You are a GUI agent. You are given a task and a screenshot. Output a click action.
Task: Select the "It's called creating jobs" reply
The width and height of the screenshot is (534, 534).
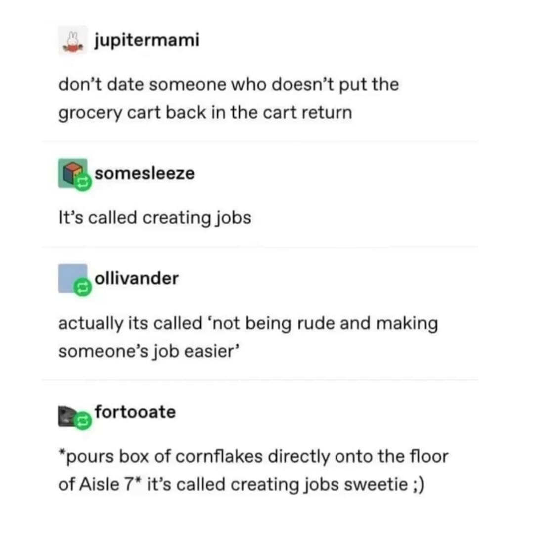[154, 218]
